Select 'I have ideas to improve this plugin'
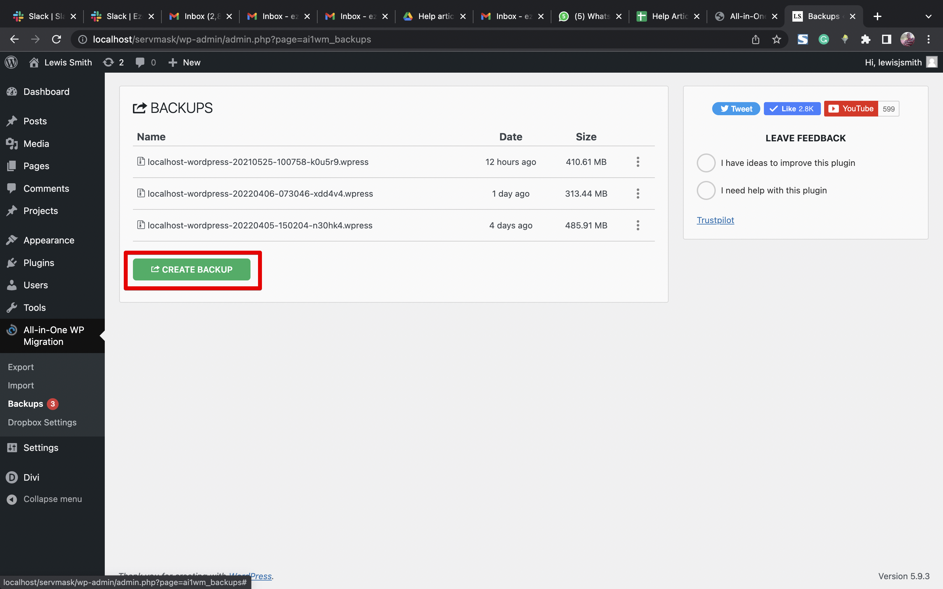The height and width of the screenshot is (589, 943). 706,163
